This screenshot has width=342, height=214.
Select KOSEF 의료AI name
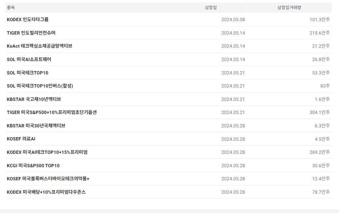21,139
